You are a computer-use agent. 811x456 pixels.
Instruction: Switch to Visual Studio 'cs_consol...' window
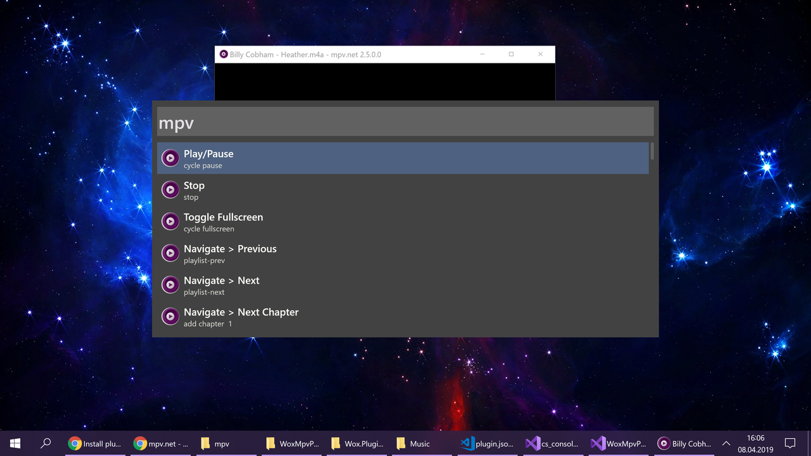[x=552, y=443]
